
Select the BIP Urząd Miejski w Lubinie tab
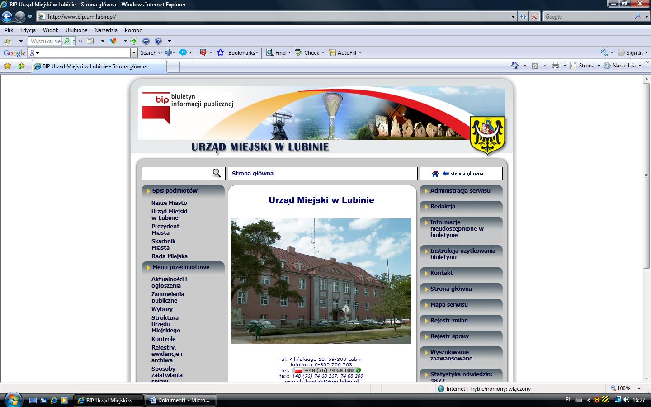[99, 66]
